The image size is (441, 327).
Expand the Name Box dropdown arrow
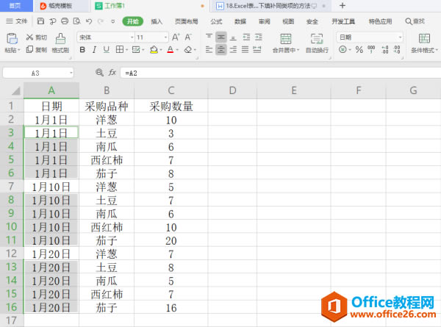71,73
